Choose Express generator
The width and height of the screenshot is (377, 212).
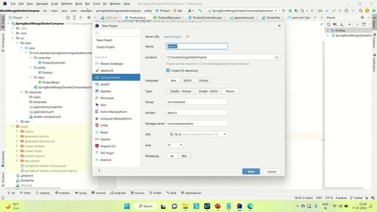(116, 140)
